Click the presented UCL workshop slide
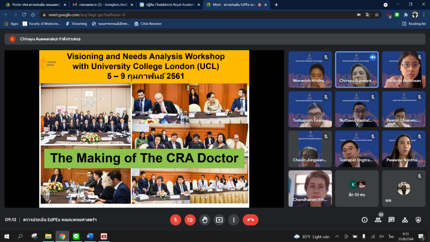430x242 pixels. click(x=144, y=129)
